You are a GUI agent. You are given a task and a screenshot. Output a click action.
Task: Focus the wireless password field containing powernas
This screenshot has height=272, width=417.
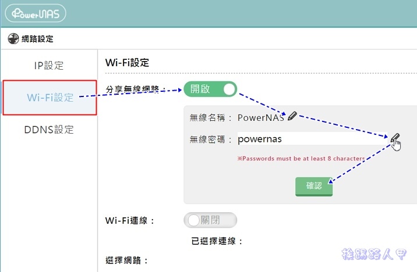point(313,138)
